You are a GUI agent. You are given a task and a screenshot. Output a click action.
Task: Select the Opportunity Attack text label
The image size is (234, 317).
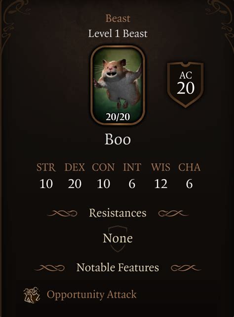(x=91, y=294)
